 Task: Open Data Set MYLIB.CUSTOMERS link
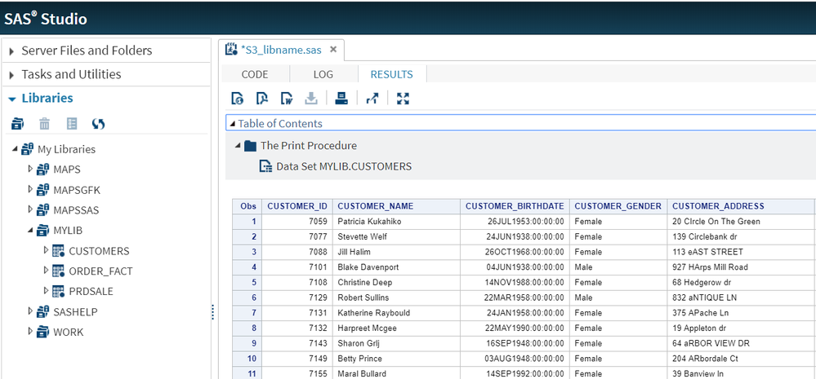click(343, 166)
